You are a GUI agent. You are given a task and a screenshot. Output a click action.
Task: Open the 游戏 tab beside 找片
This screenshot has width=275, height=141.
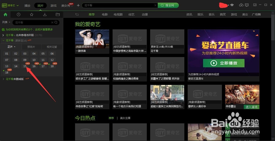coord(54,5)
